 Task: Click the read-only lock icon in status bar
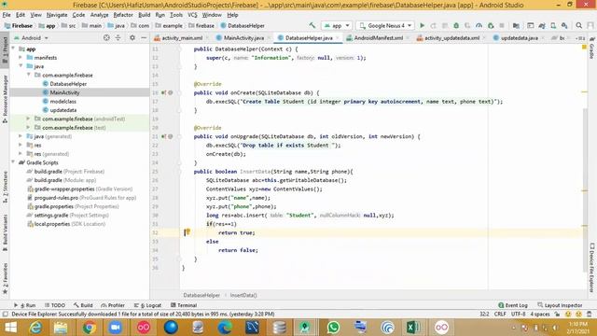[x=558, y=315]
